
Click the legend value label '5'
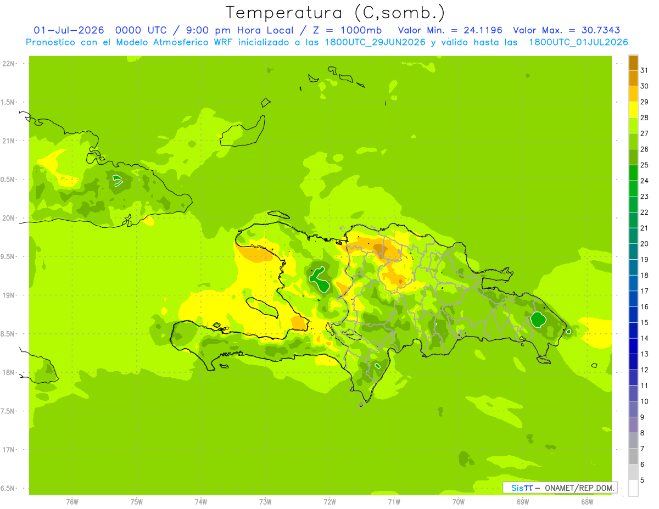(x=643, y=480)
